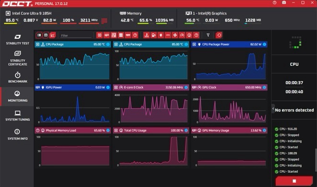Viewport: 317px width, 187px height.
Task: Click the CPU clock 3211 MHz reading
Action: click(x=89, y=20)
